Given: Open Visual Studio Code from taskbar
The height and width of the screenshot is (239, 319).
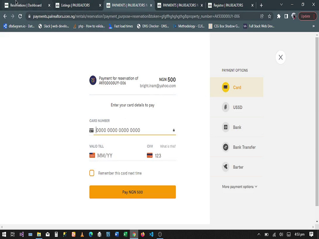Looking at the screenshot, I should 151,234.
